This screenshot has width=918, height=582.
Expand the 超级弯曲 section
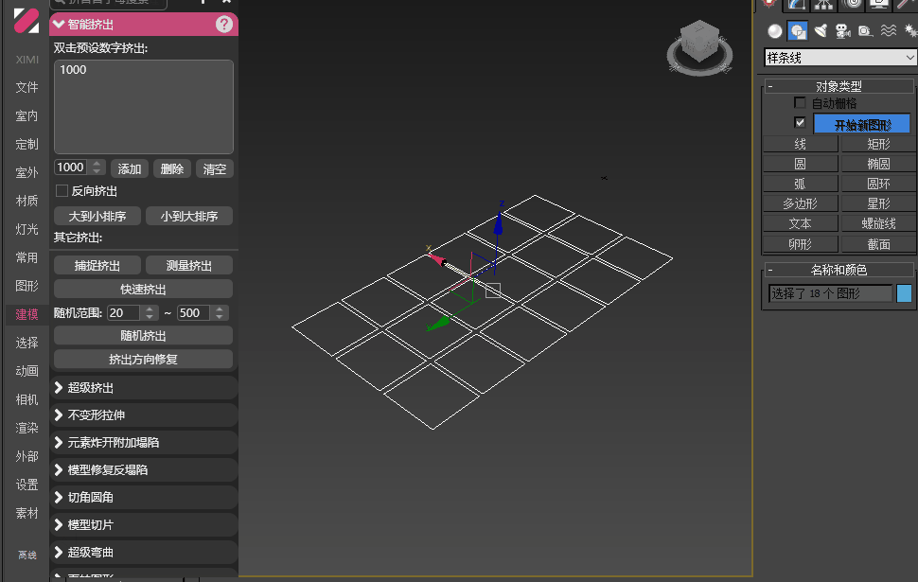pos(144,552)
